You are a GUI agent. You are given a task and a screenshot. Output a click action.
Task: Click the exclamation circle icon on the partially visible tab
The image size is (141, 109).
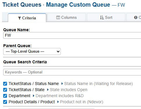[136, 17]
